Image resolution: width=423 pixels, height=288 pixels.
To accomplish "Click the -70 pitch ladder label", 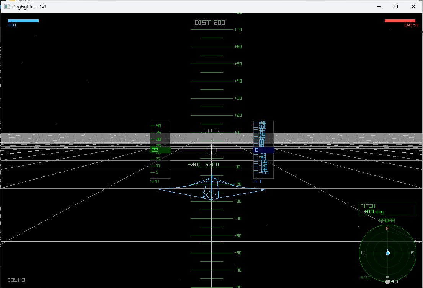I will [238, 270].
